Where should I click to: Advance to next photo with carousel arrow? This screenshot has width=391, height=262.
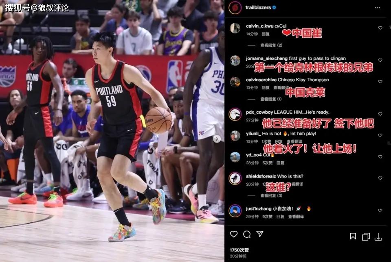pos(217,139)
